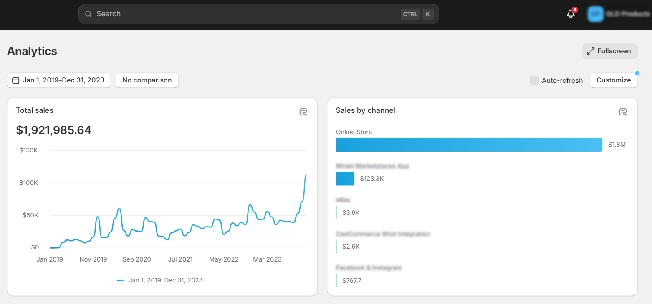The height and width of the screenshot is (304, 652).
Task: Click the Total sales card title
Action: coord(35,110)
